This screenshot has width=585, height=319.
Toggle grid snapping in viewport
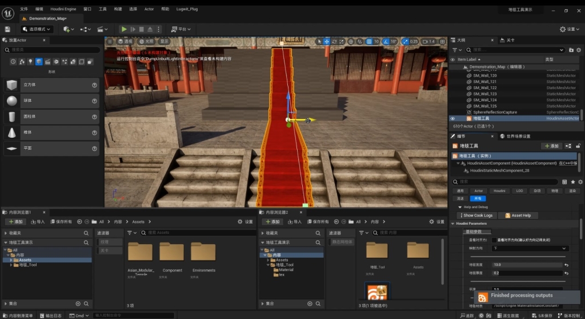(369, 42)
